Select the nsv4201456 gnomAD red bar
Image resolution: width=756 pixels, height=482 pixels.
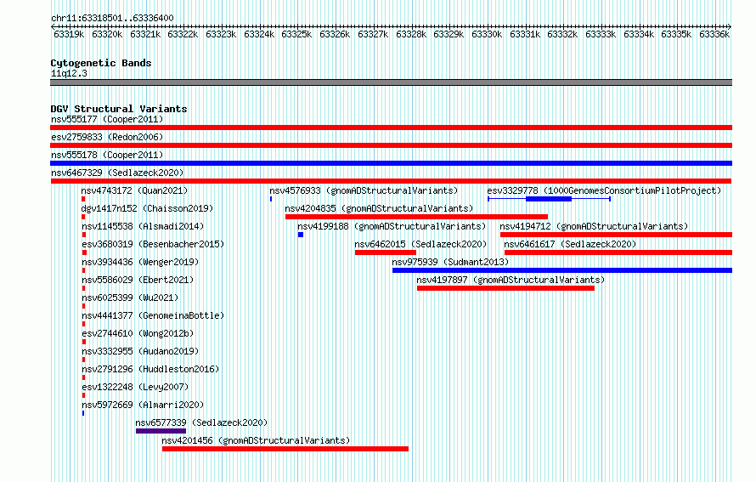pos(285,449)
